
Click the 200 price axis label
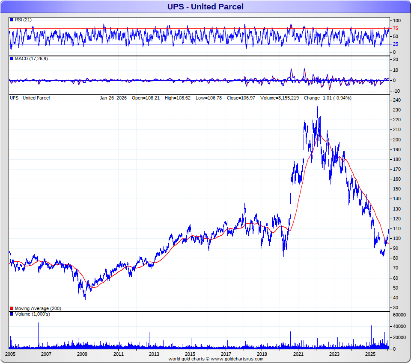pyautogui.click(x=397, y=140)
